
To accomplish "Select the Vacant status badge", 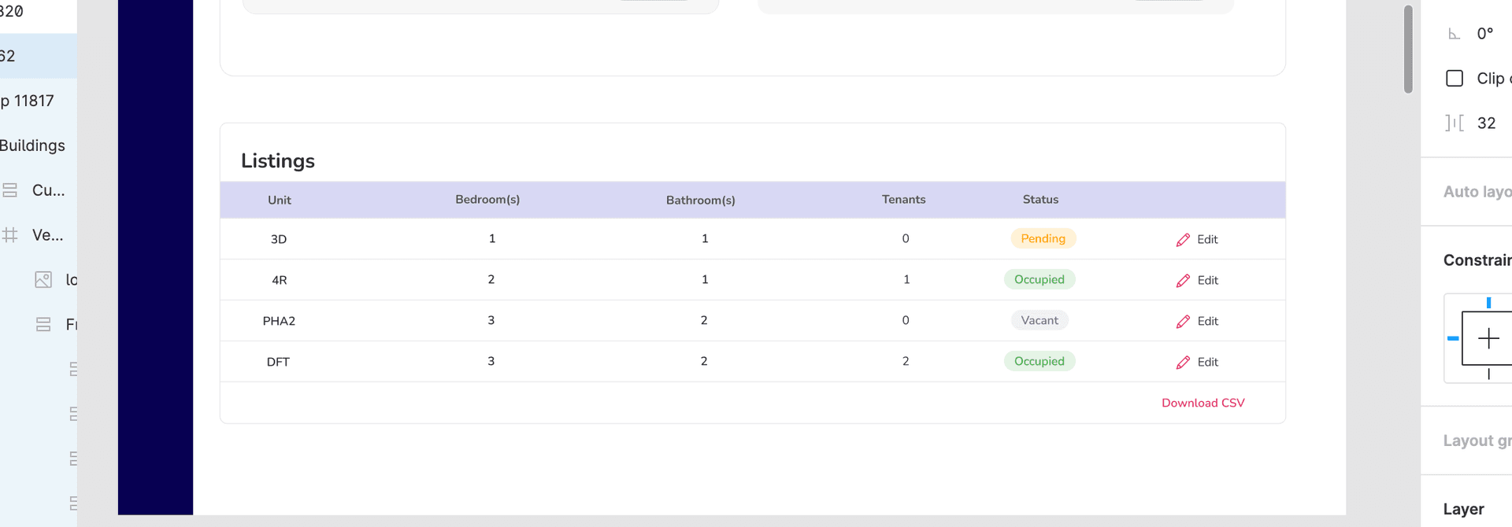I will click(1039, 320).
